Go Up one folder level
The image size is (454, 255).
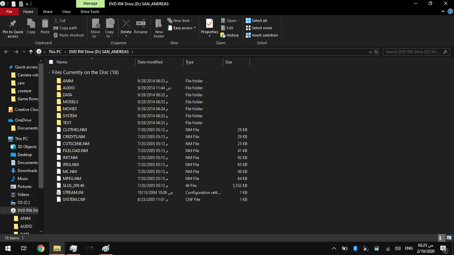[x=31, y=52]
